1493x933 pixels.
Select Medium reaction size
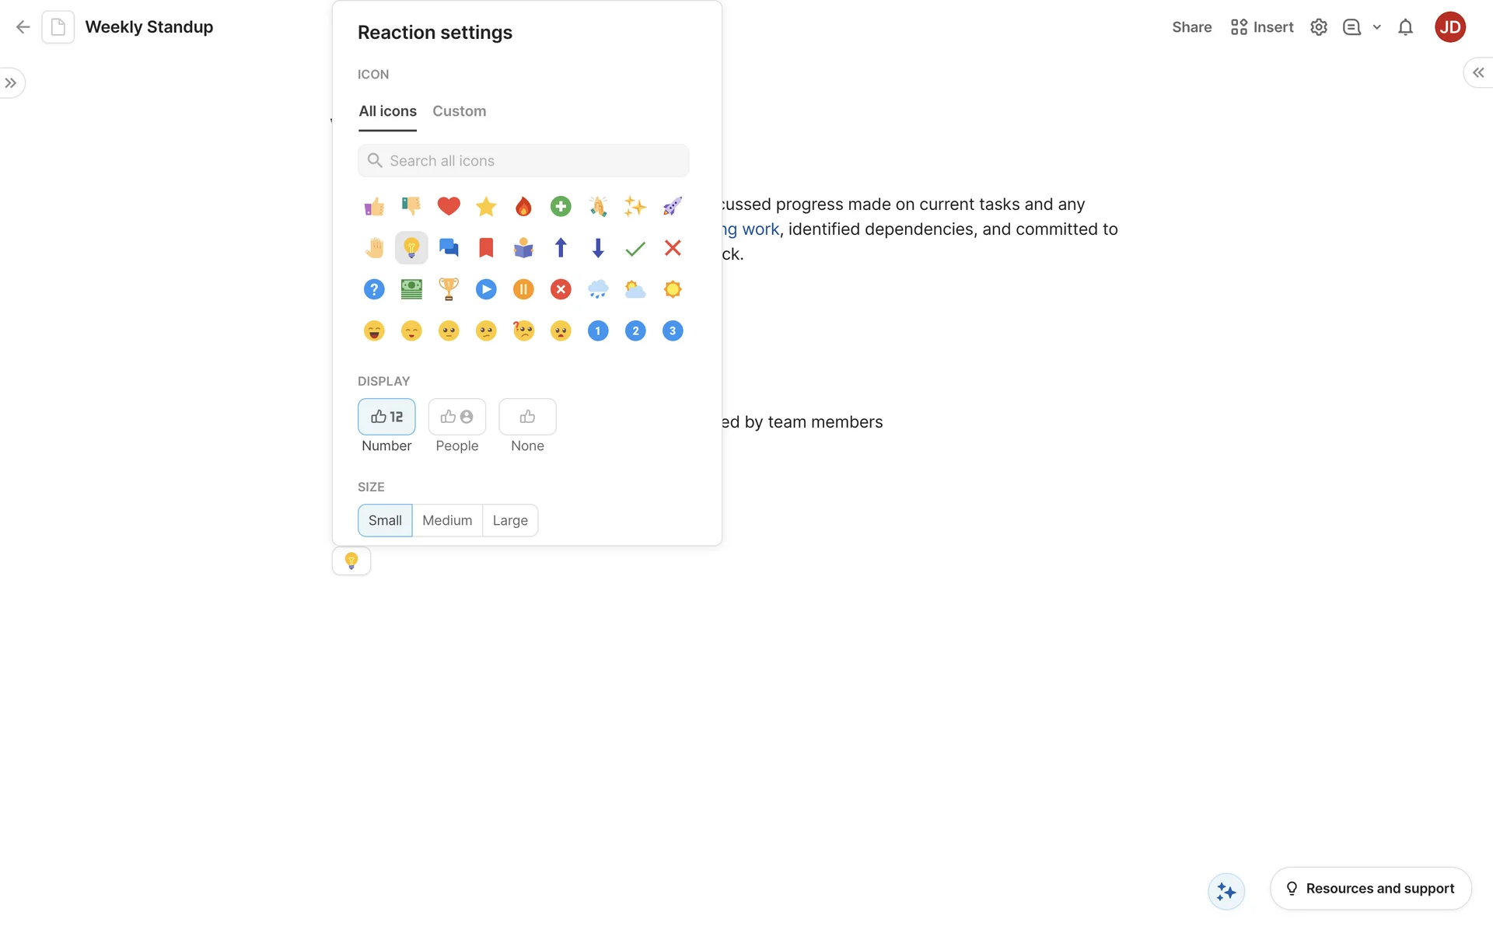pos(447,520)
